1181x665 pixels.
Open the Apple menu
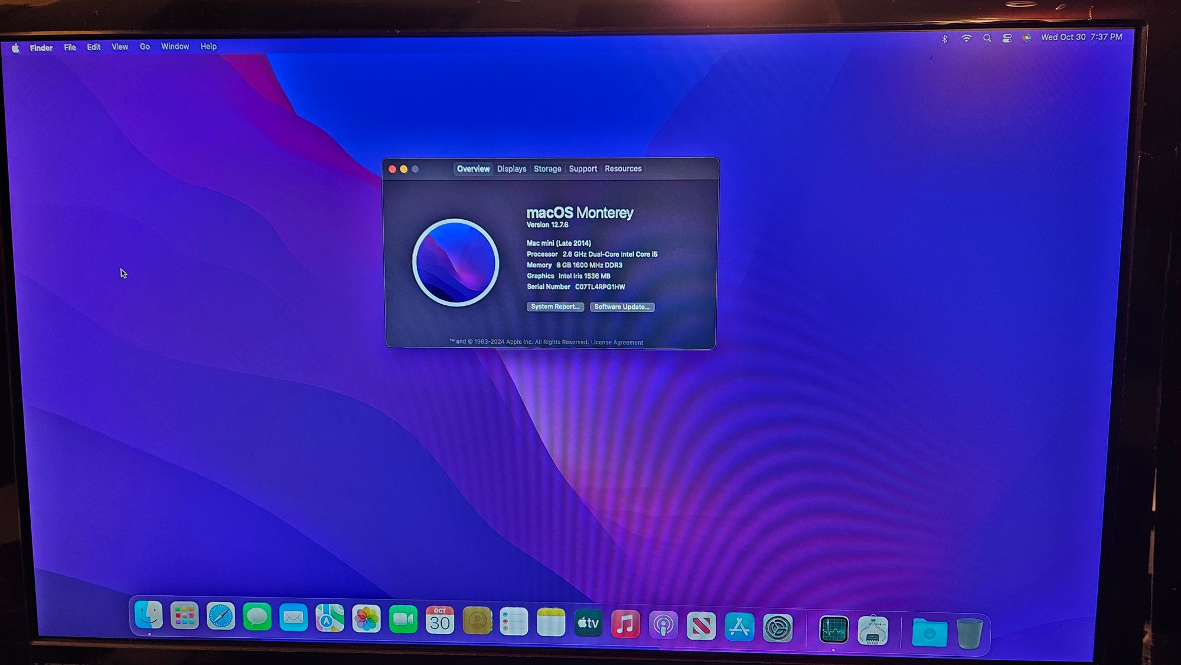point(15,48)
